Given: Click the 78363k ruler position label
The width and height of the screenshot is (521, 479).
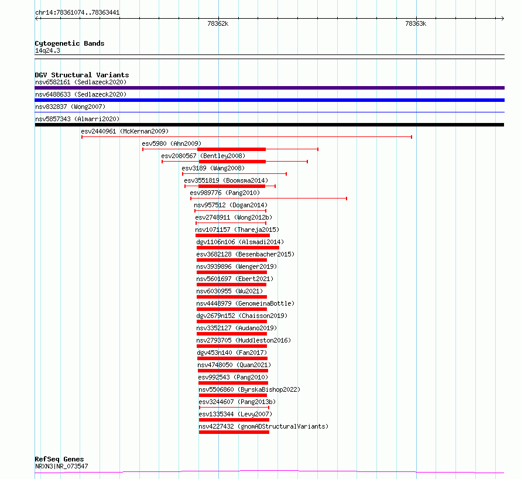Looking at the screenshot, I should tap(416, 23).
